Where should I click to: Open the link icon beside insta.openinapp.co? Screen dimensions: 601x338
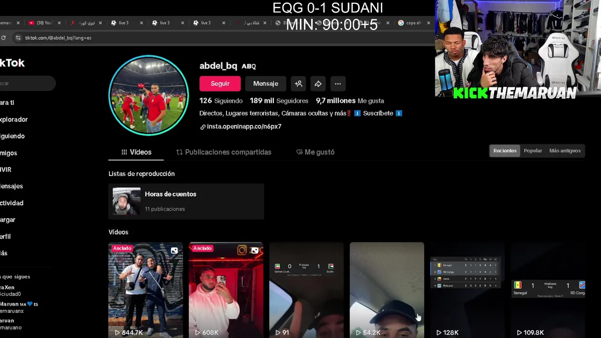coord(203,127)
